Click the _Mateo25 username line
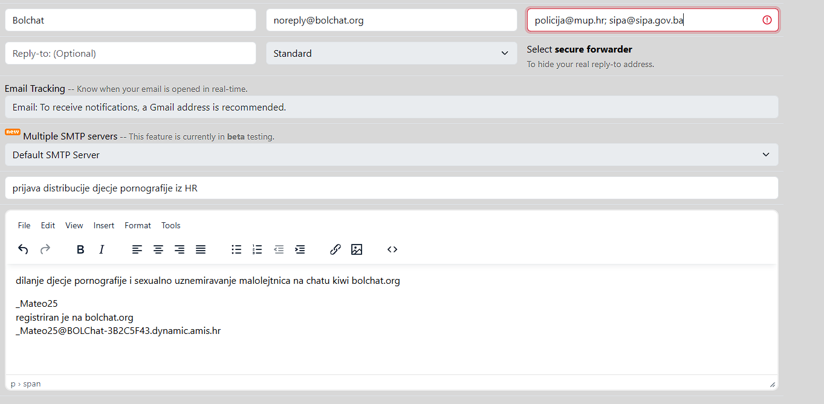Viewport: 824px width, 404px height. click(37, 304)
